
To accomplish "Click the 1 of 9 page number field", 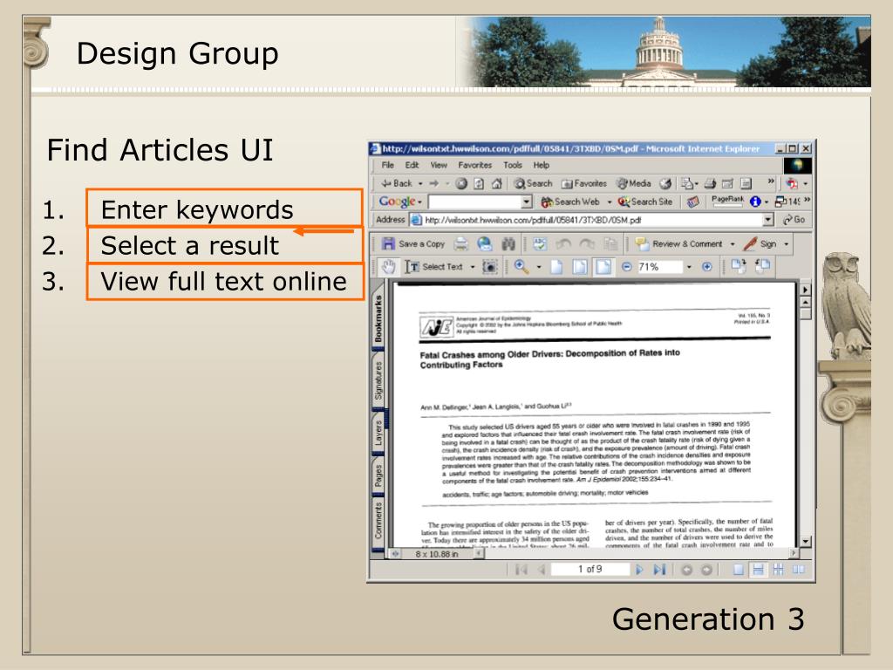I will point(590,569).
